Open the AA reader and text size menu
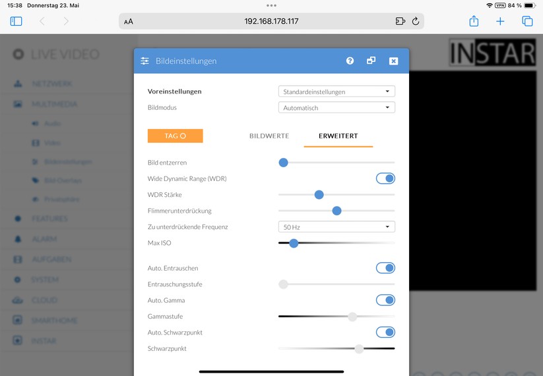Viewport: 543px width, 376px height. coord(129,22)
